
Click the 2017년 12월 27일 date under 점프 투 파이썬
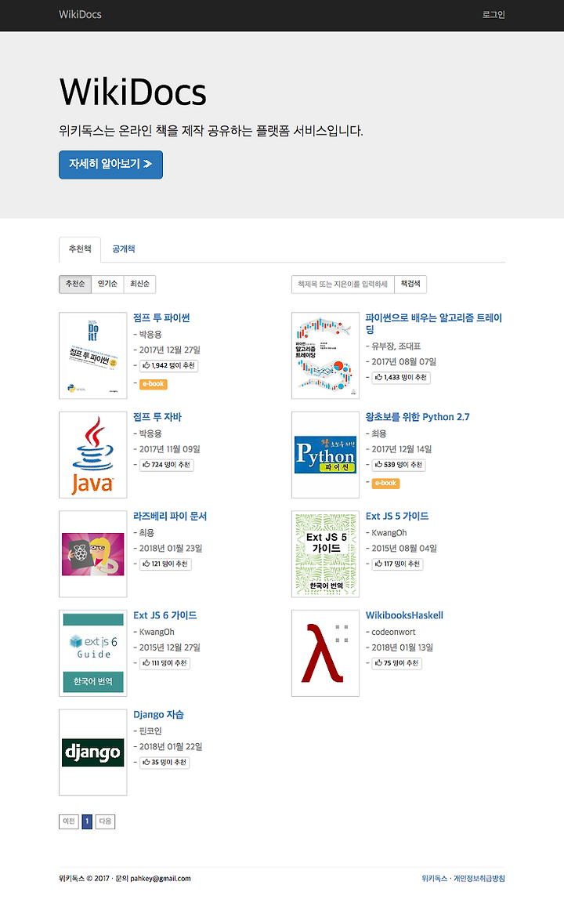170,350
